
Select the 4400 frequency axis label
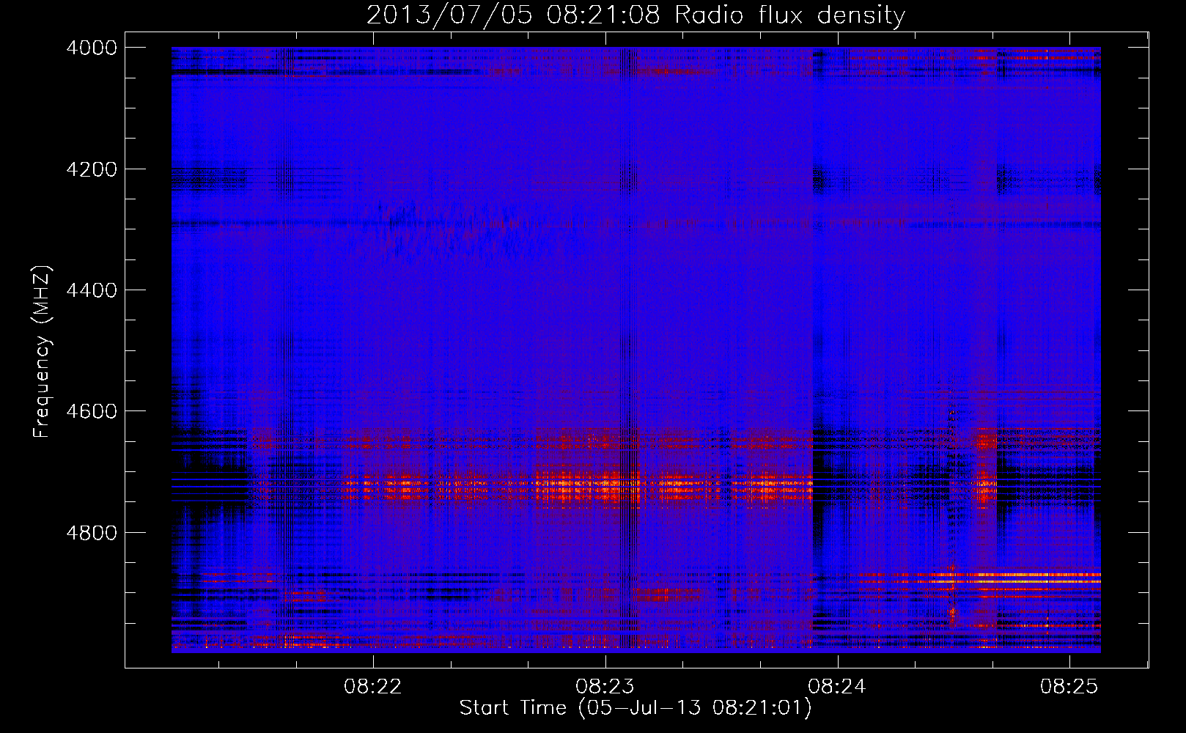[92, 290]
